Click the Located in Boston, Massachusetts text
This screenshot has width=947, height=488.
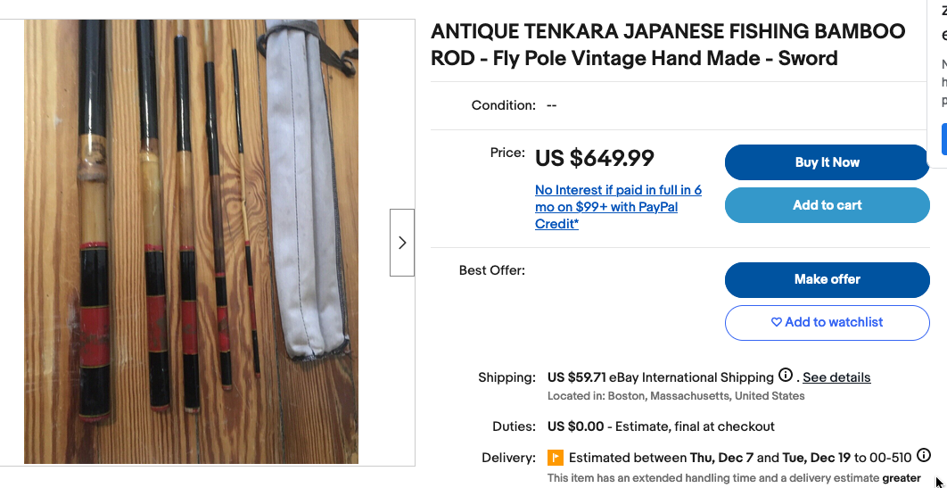tap(676, 396)
